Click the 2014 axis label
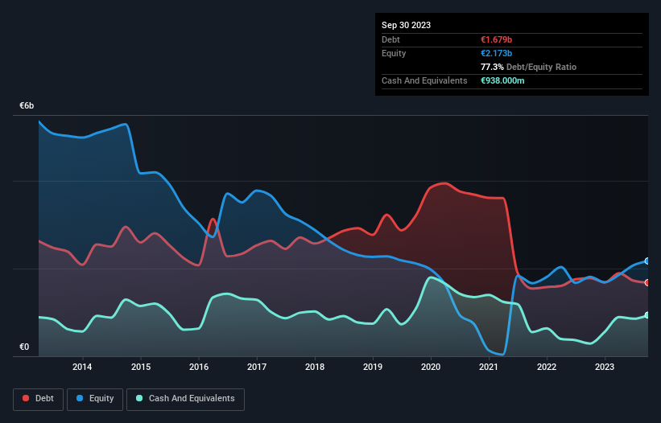Screen dimensions: 661x423 coord(82,367)
